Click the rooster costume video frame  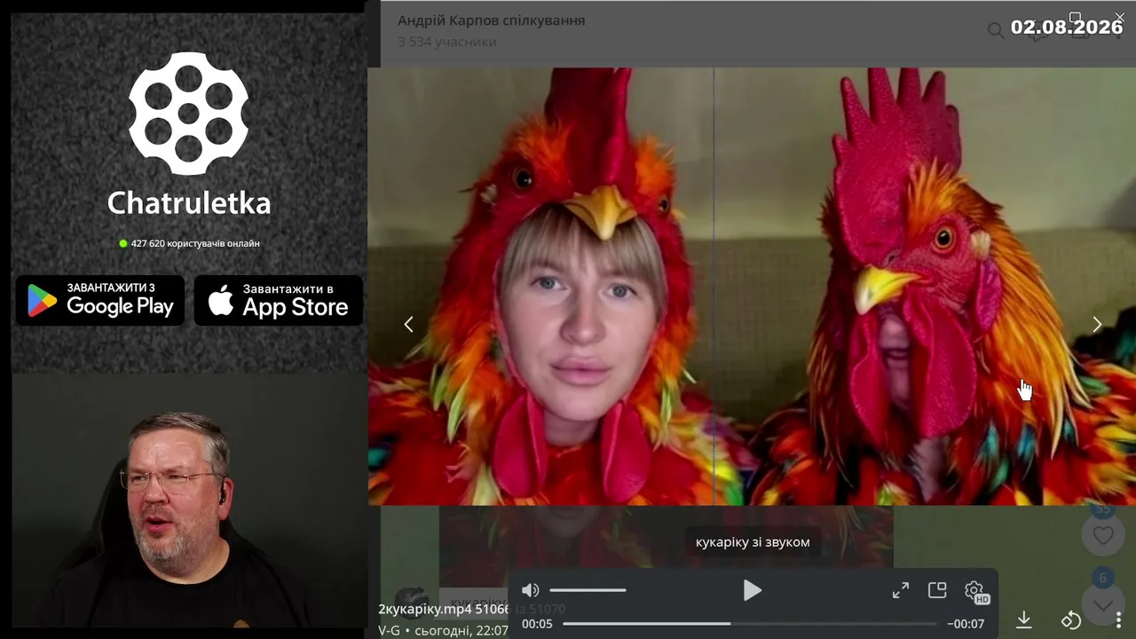(x=752, y=287)
